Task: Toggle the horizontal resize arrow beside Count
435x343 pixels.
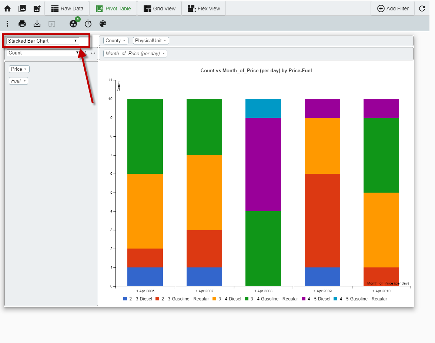Action: pyautogui.click(x=93, y=53)
